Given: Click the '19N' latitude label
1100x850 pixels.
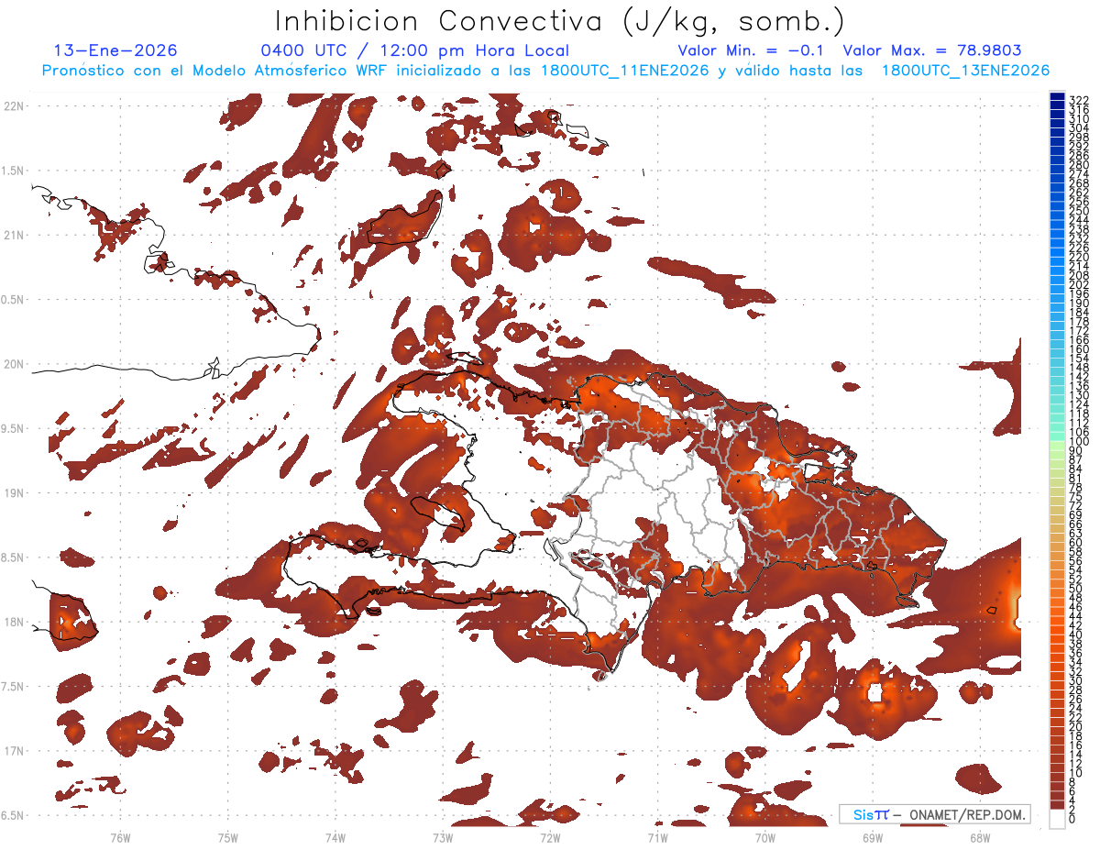Looking at the screenshot, I should point(15,492).
